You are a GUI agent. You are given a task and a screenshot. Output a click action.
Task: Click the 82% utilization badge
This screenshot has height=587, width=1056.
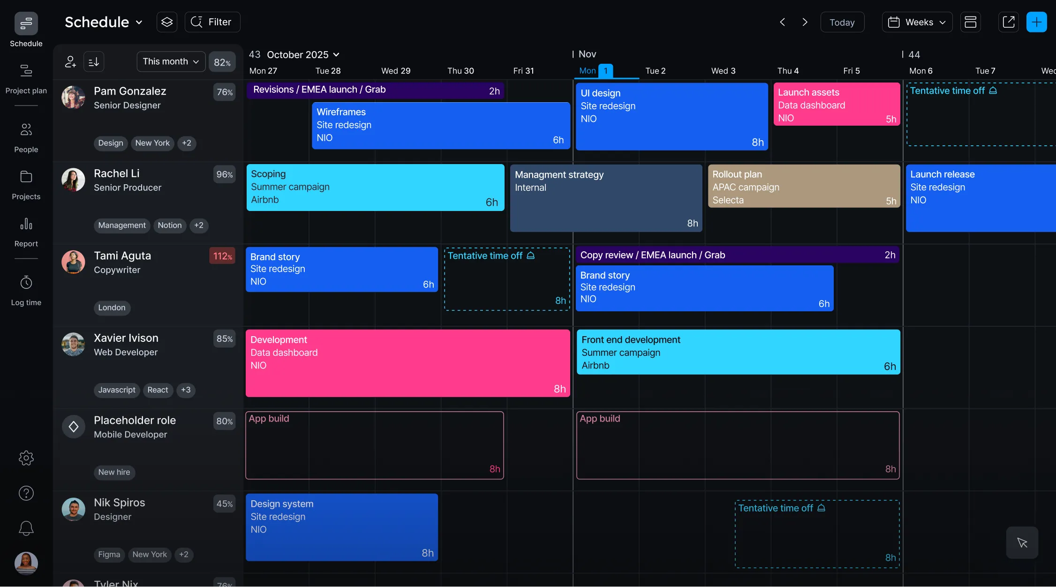pyautogui.click(x=222, y=61)
